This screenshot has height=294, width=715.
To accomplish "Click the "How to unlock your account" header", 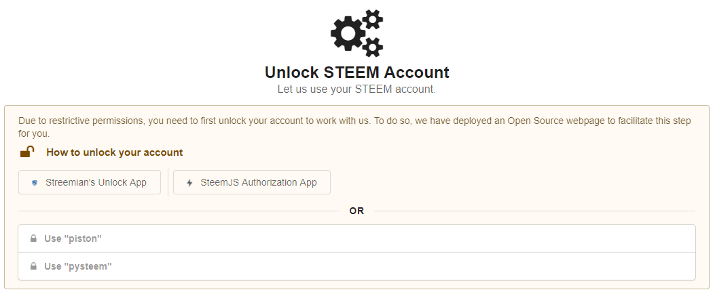I will (115, 152).
